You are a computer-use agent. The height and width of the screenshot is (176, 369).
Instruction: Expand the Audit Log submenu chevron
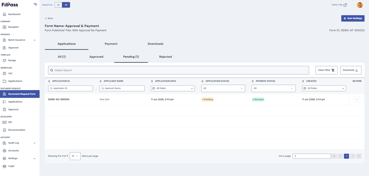pos(34,143)
